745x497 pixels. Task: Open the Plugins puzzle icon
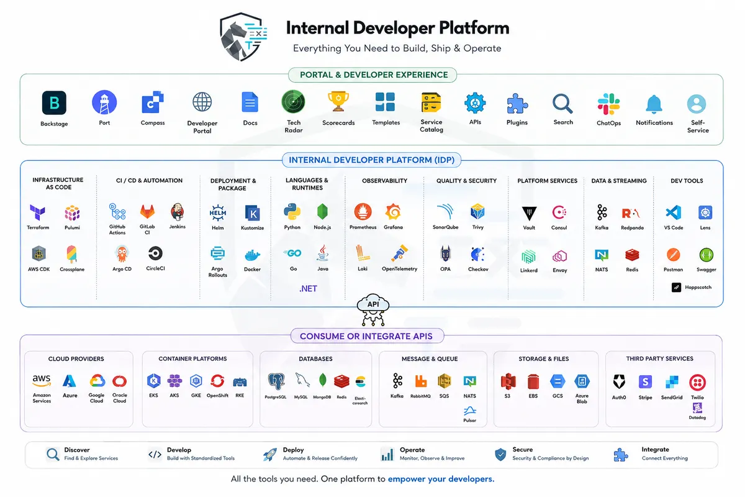(517, 103)
